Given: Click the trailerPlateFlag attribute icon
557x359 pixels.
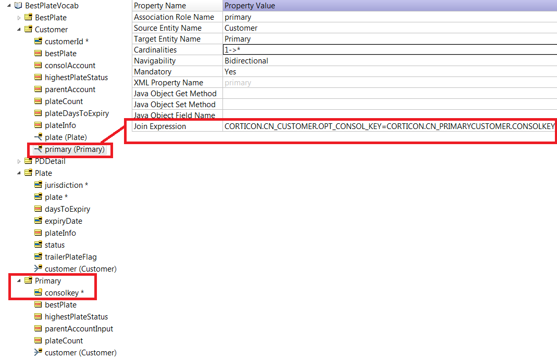Looking at the screenshot, I should point(38,256).
